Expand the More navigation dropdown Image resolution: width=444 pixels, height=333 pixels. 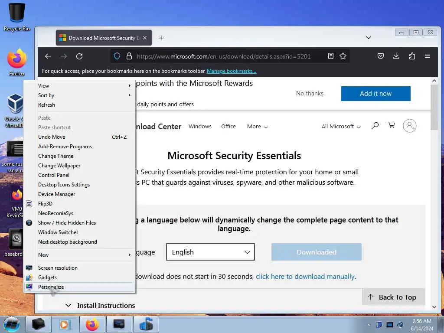257,127
